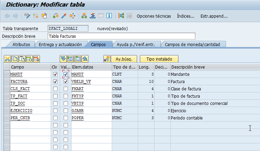
Task: Run the Check (verify) icon
Action: (56, 16)
